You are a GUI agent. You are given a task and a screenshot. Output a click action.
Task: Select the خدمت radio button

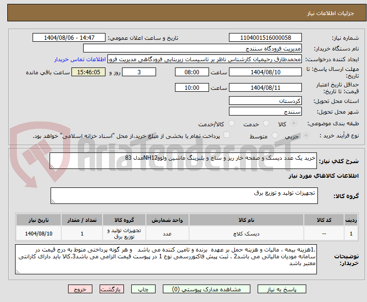266,123
